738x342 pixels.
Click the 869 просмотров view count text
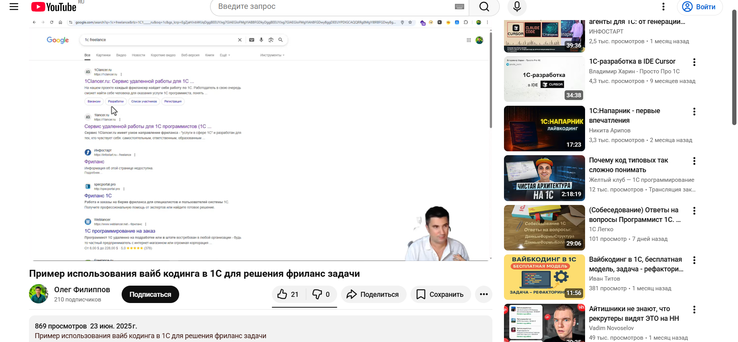click(61, 326)
